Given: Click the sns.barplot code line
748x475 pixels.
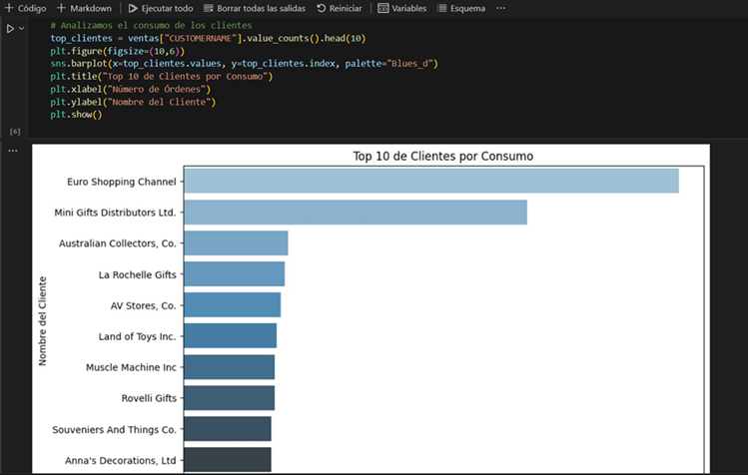Looking at the screenshot, I should click(244, 64).
